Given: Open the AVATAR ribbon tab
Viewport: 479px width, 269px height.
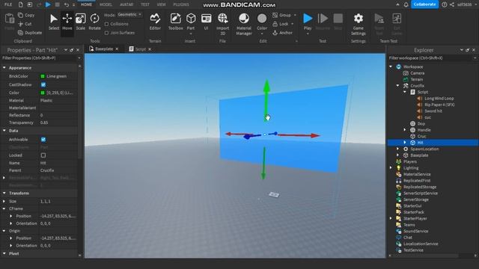Looking at the screenshot, I should click(126, 4).
